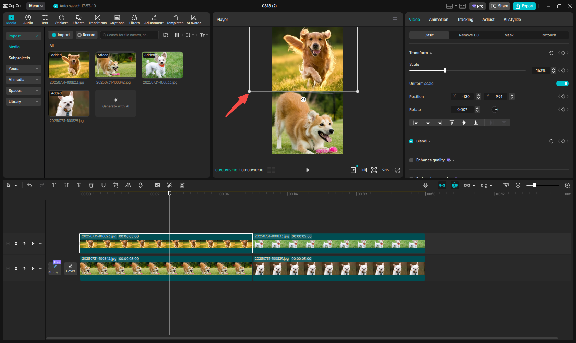Image resolution: width=576 pixels, height=343 pixels.
Task: Open the Tracking tab
Action: tap(465, 20)
